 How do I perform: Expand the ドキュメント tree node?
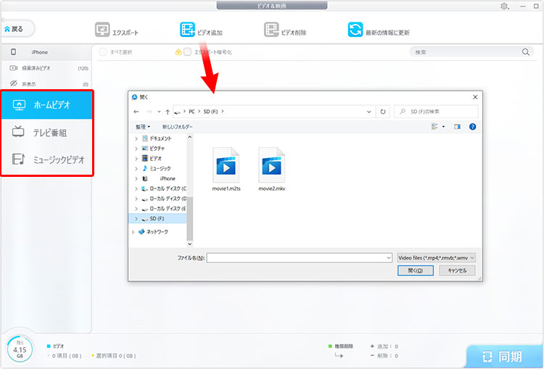tap(136, 138)
